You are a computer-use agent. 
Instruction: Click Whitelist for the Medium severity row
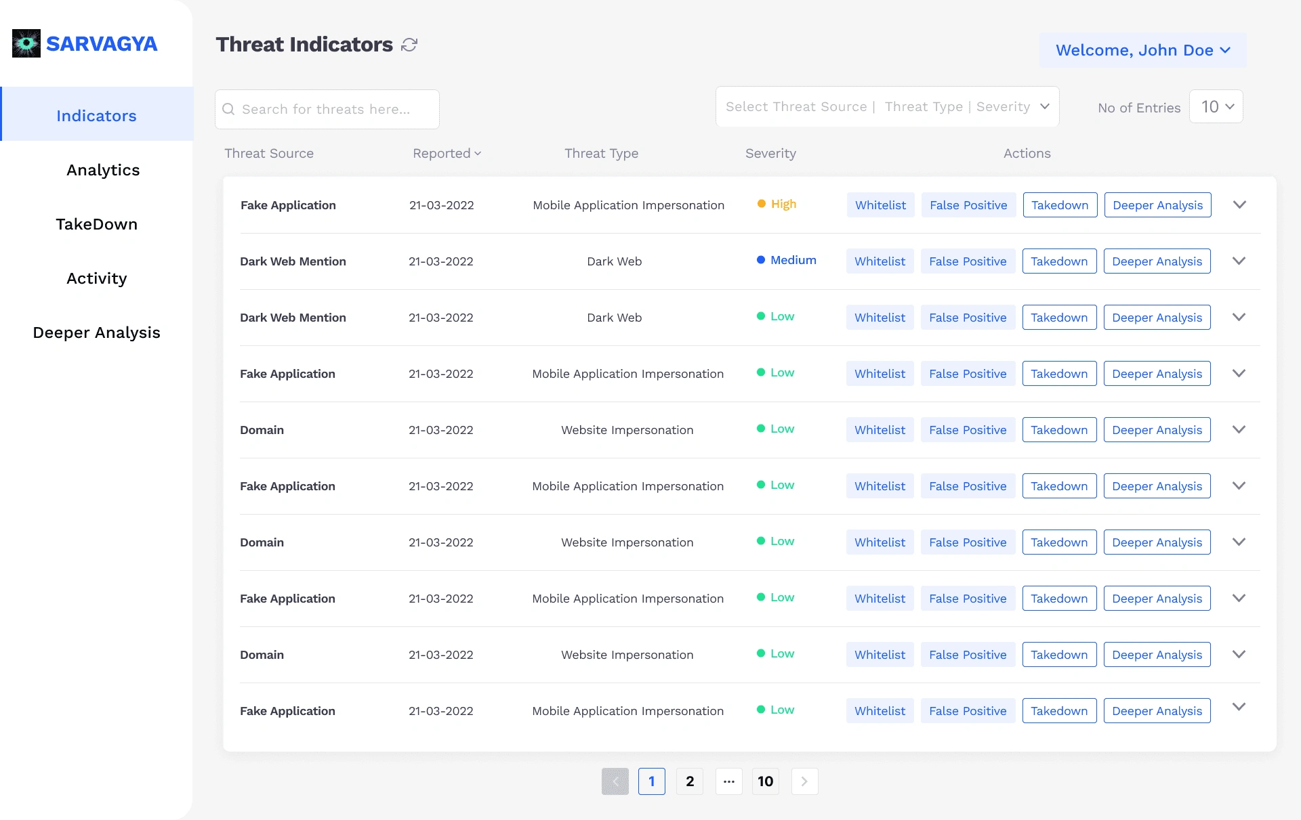point(880,261)
